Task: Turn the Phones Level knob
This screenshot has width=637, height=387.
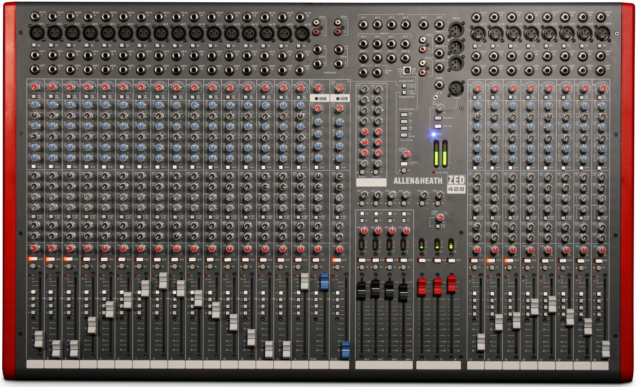Action: [x=440, y=218]
